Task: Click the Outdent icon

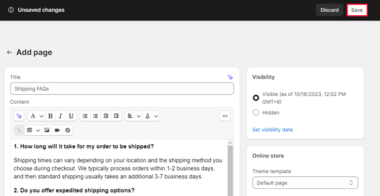Action: pyautogui.click(x=106, y=116)
